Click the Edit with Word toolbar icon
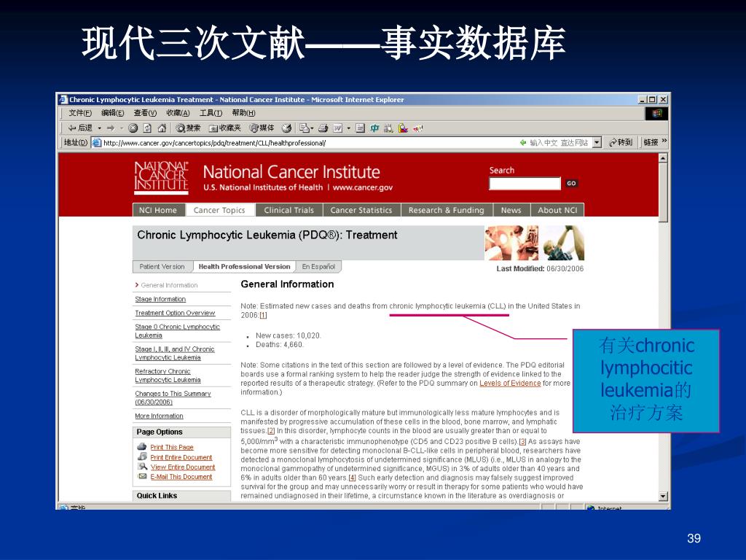 [x=338, y=128]
